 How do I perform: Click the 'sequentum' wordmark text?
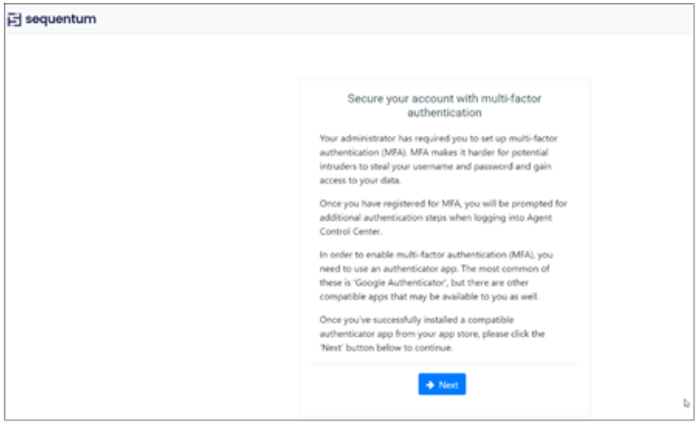point(60,19)
